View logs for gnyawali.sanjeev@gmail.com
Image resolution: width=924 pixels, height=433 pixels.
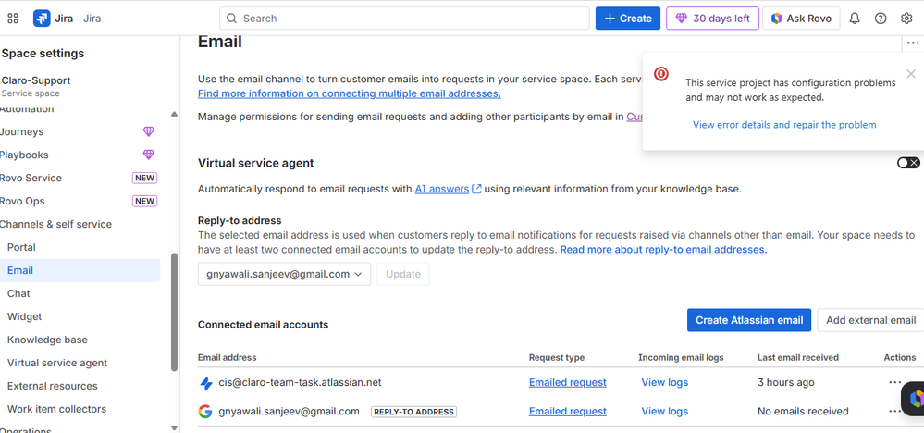point(665,411)
